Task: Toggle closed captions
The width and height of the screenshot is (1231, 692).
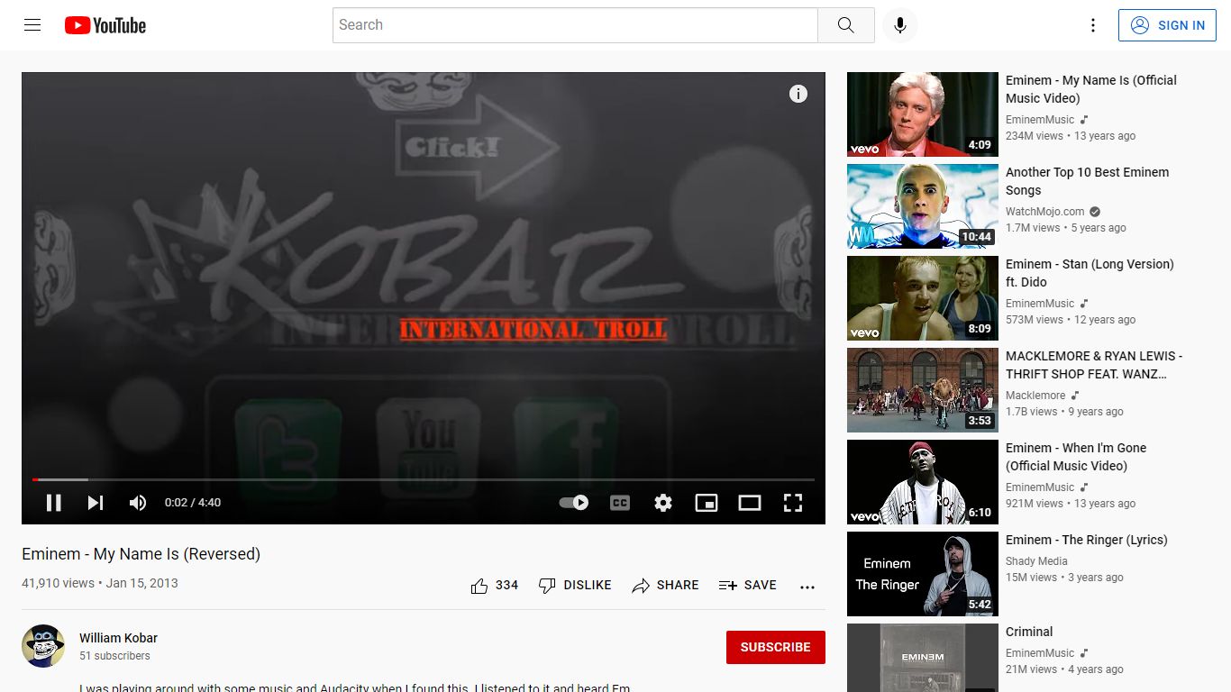Action: click(620, 503)
